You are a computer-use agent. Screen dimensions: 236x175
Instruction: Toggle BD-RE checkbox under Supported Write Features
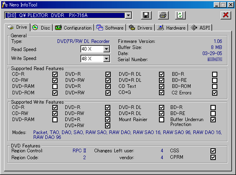pyautogui.click(x=213, y=113)
